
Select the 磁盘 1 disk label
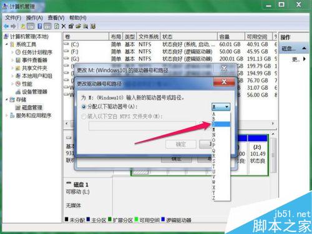click(x=81, y=185)
